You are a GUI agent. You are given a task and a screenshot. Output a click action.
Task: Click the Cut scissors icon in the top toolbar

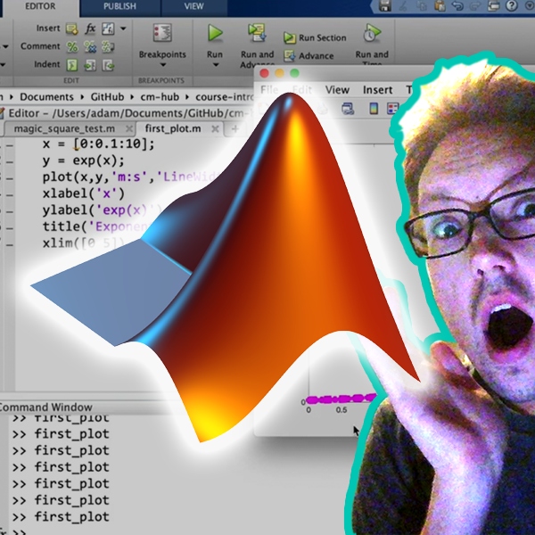pos(403,6)
